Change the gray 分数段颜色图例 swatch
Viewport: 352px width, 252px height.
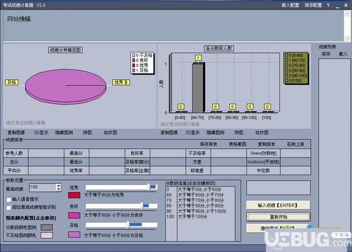[x=46, y=227]
